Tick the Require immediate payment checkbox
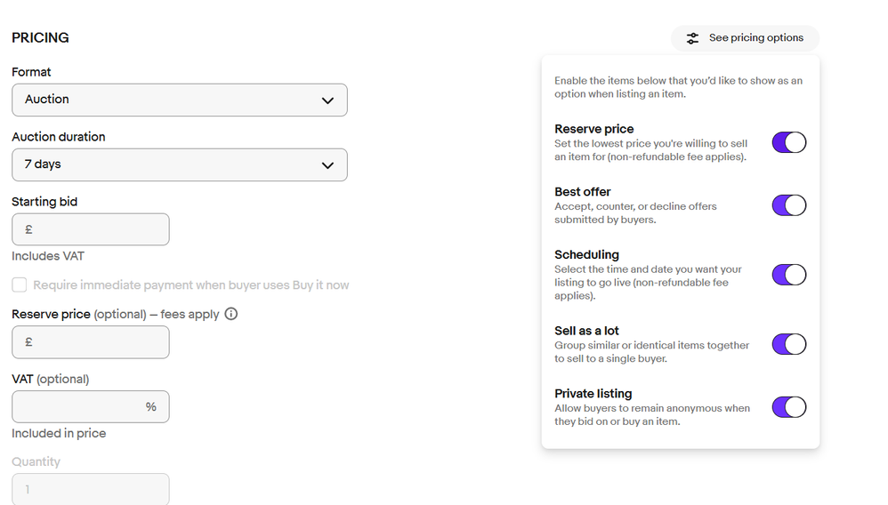Image resolution: width=888 pixels, height=505 pixels. coord(20,285)
